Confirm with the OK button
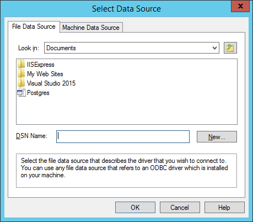The width and height of the screenshot is (253, 222). point(135,208)
